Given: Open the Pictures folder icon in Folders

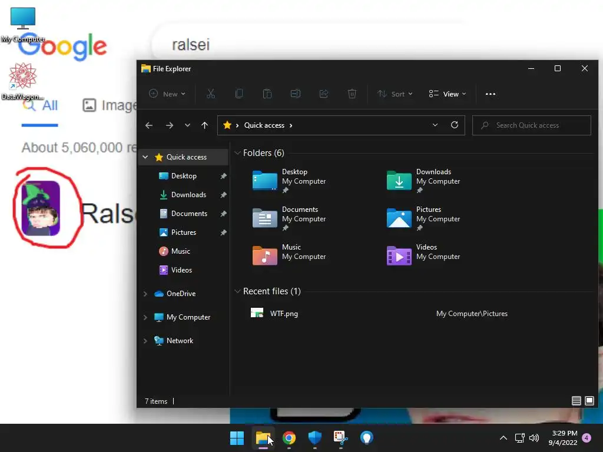Looking at the screenshot, I should pos(399,218).
